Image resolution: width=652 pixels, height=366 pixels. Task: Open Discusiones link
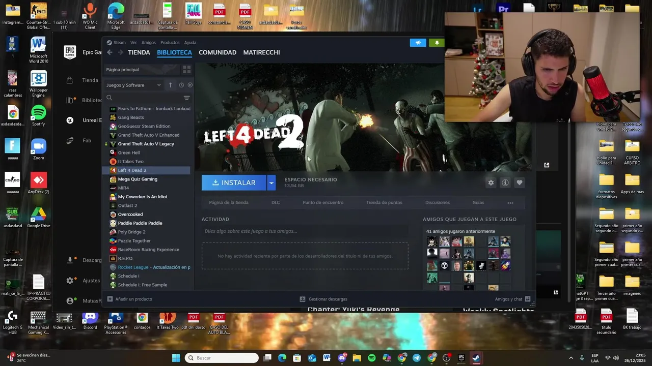pyautogui.click(x=438, y=202)
